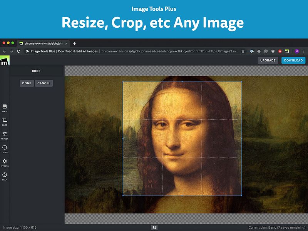Click the blue speech-bubble extension icon
This screenshot has width=308, height=231.
(252, 51)
